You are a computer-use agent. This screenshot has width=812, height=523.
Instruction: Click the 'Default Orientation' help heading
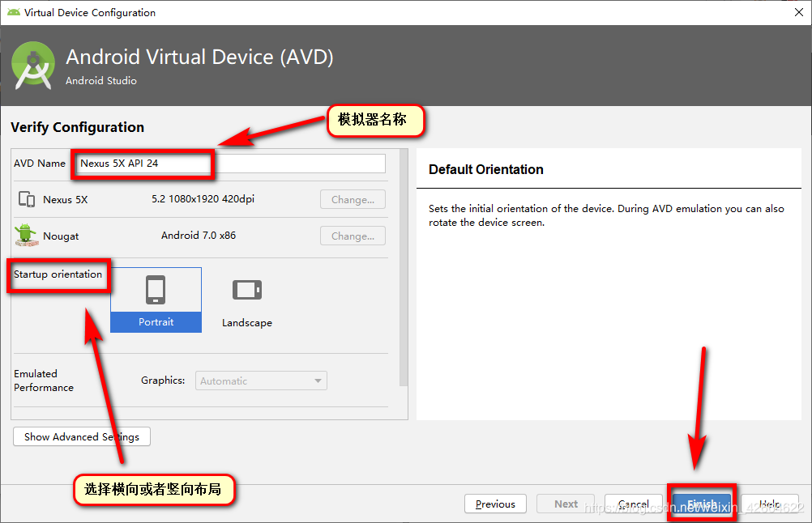pyautogui.click(x=485, y=170)
